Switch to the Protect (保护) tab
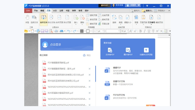The width and height of the screenshot is (195, 110). point(87,11)
